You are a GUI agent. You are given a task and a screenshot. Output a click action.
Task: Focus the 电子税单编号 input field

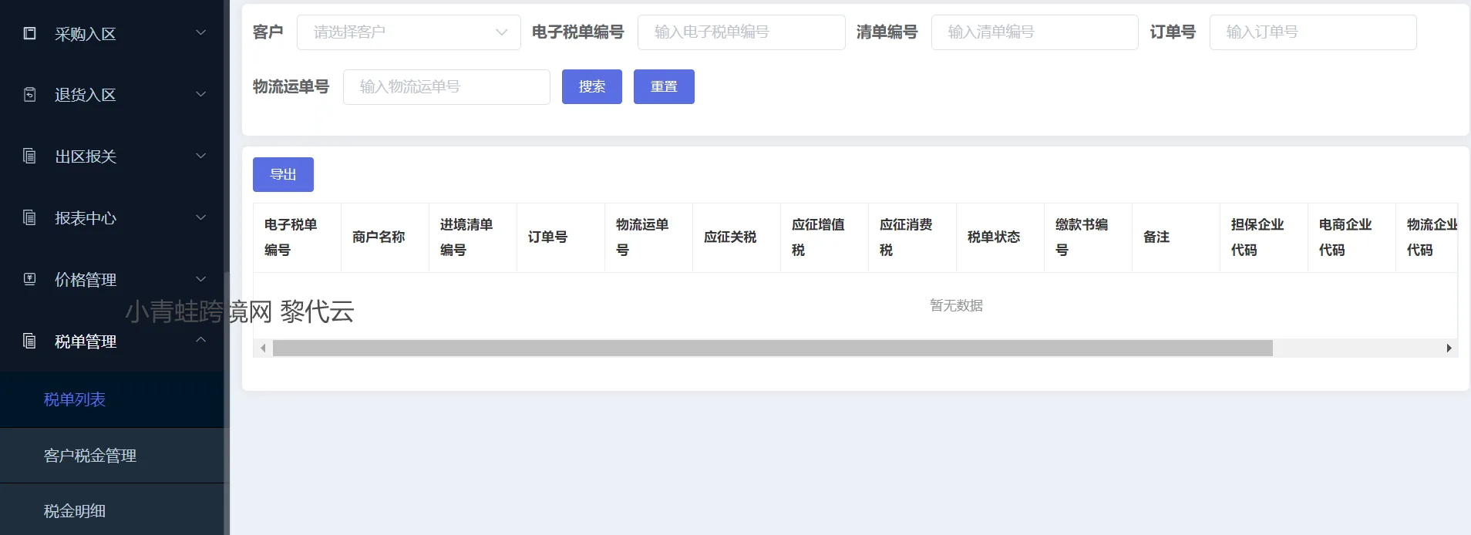pos(741,32)
